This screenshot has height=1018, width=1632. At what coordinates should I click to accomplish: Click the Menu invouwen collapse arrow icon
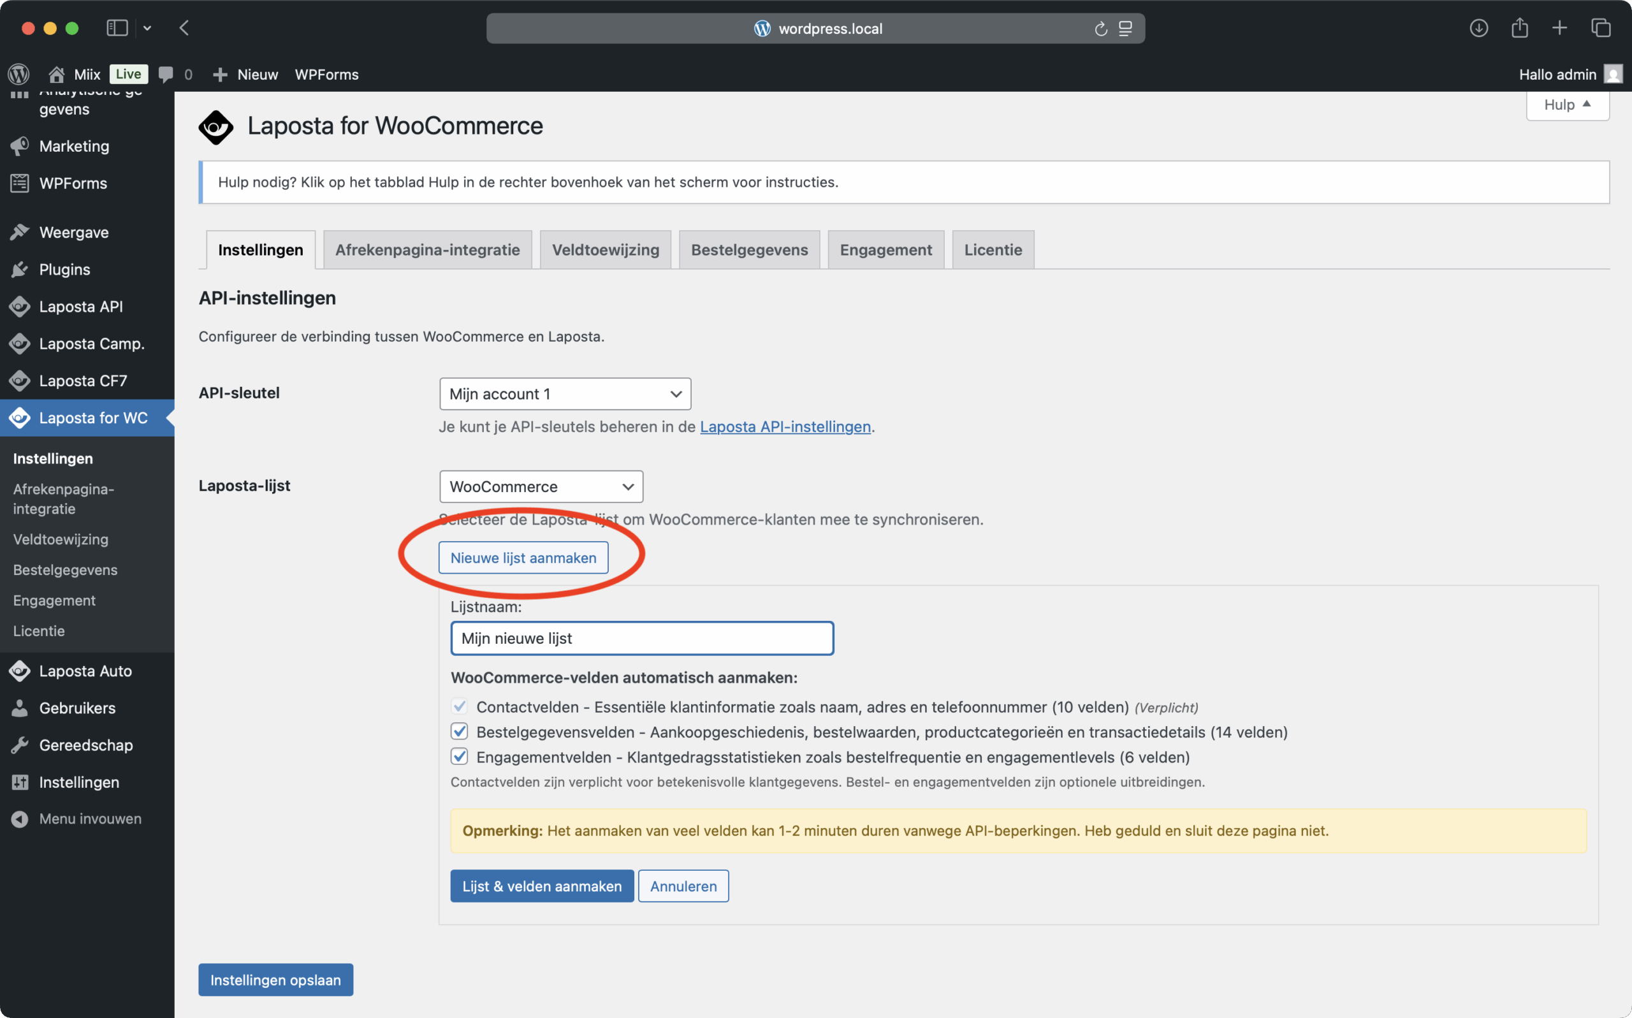(20, 818)
